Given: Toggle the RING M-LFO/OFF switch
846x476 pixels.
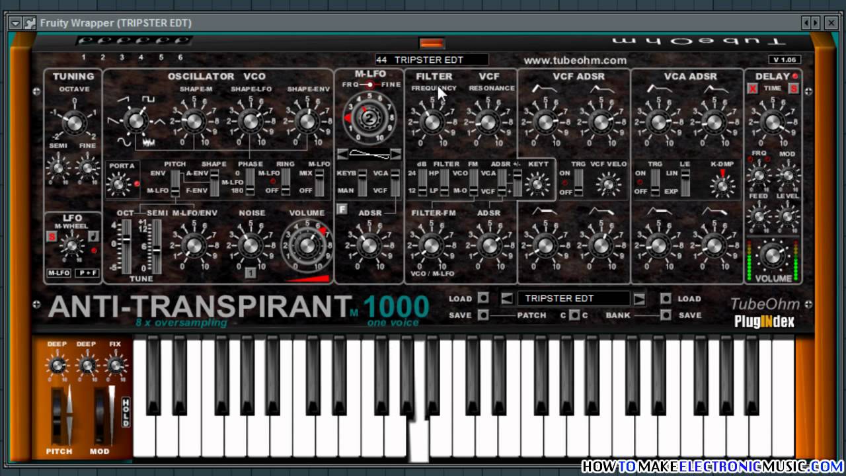Looking at the screenshot, I should (x=285, y=182).
